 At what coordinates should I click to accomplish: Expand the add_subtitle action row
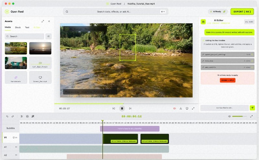[228, 67]
